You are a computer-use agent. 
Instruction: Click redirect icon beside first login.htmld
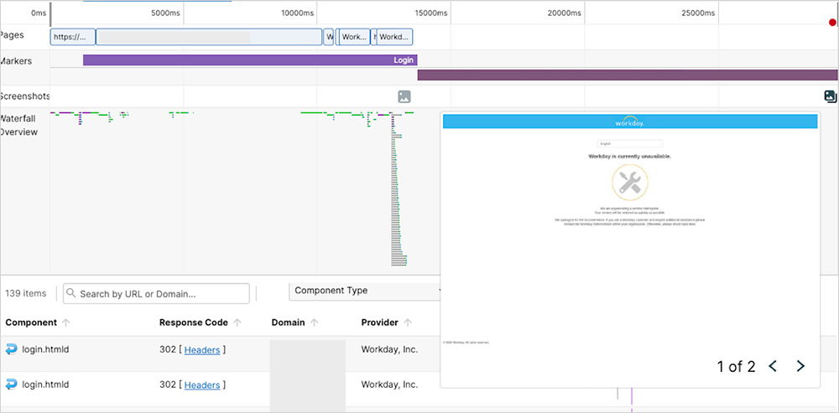click(11, 349)
